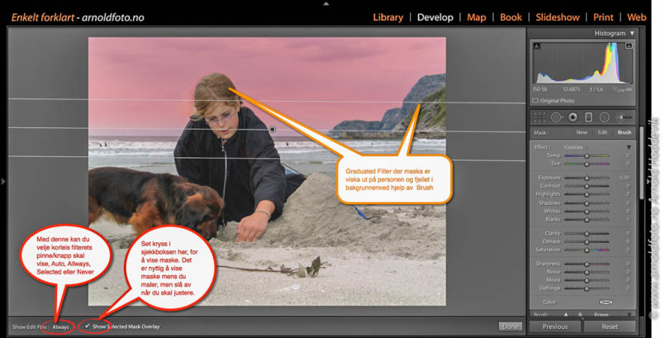Click the Blacks slider handle
661x338 pixels.
coord(587,220)
